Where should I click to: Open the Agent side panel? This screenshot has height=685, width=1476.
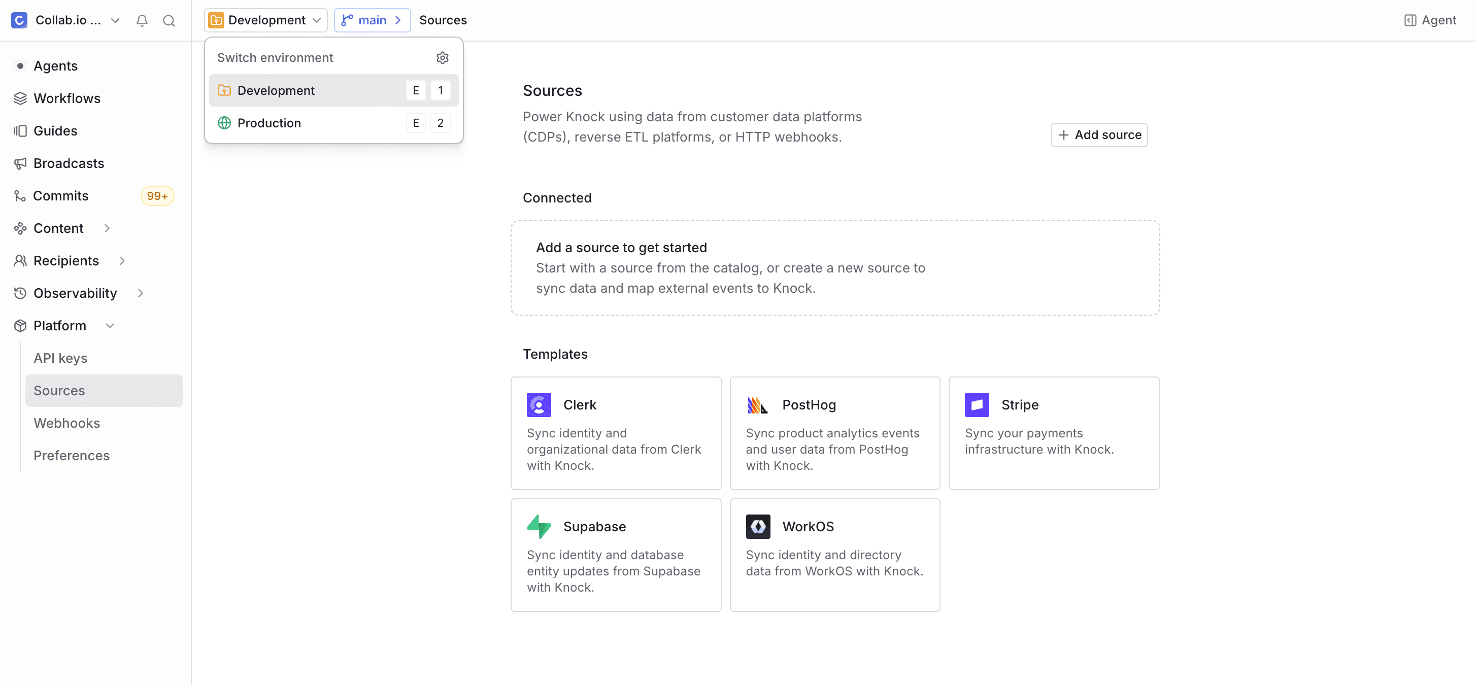pos(1430,21)
